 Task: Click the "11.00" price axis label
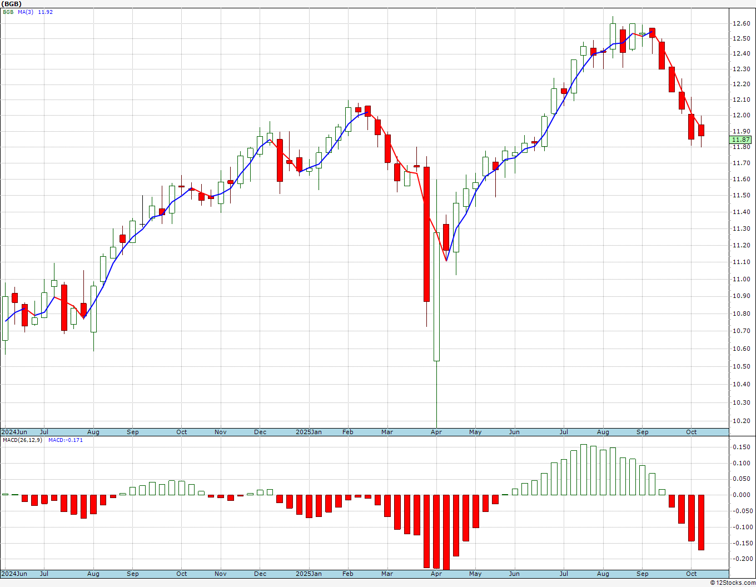pyautogui.click(x=742, y=279)
